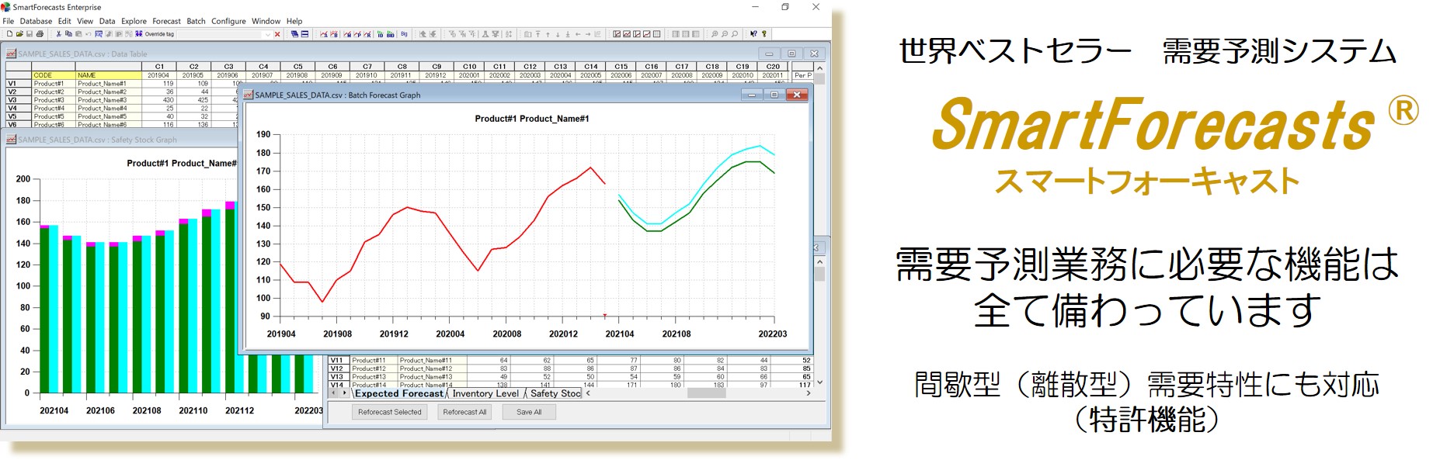Clear override tag with red X
The width and height of the screenshot is (1440, 460).
click(x=277, y=34)
